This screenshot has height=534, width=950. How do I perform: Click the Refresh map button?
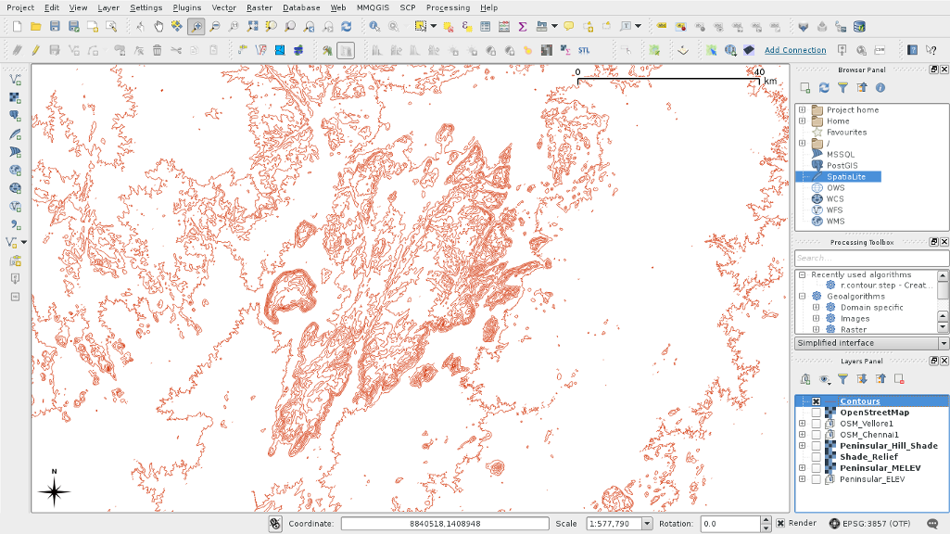[x=346, y=27]
